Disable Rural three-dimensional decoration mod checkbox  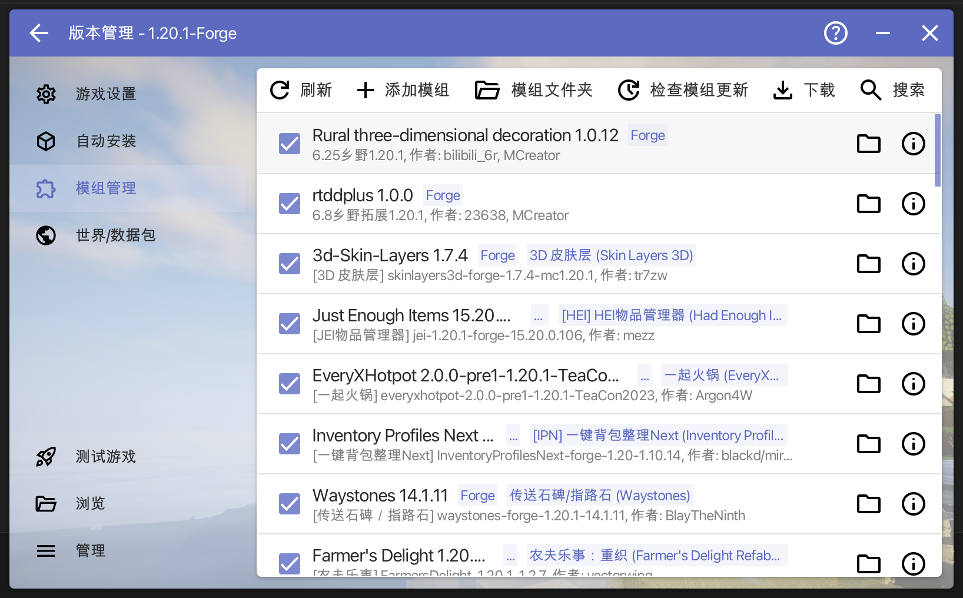[290, 144]
